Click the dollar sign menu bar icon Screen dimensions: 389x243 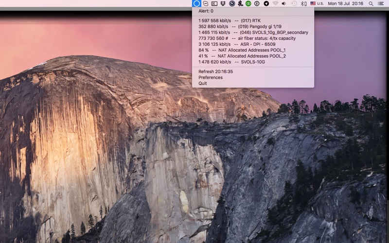[240, 3]
